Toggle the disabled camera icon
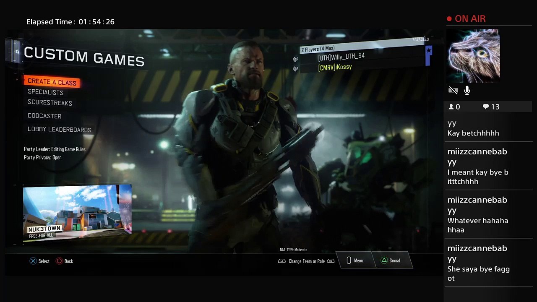Viewport: 537px width, 302px height. tap(453, 90)
